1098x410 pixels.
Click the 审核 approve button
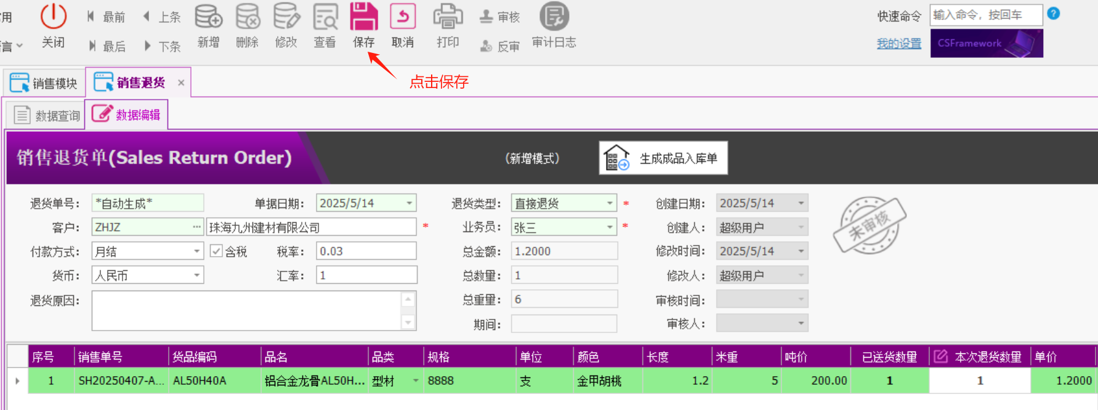click(x=500, y=17)
